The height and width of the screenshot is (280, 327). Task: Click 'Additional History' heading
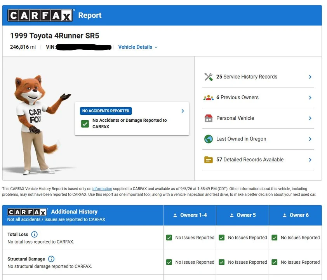pos(74,212)
